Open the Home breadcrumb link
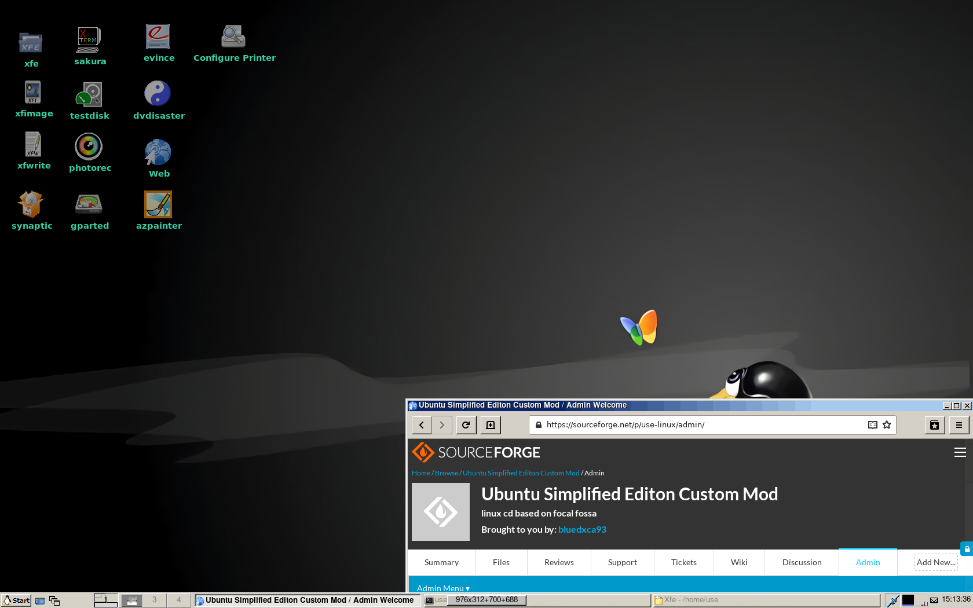Image resolution: width=973 pixels, height=608 pixels. (x=421, y=473)
